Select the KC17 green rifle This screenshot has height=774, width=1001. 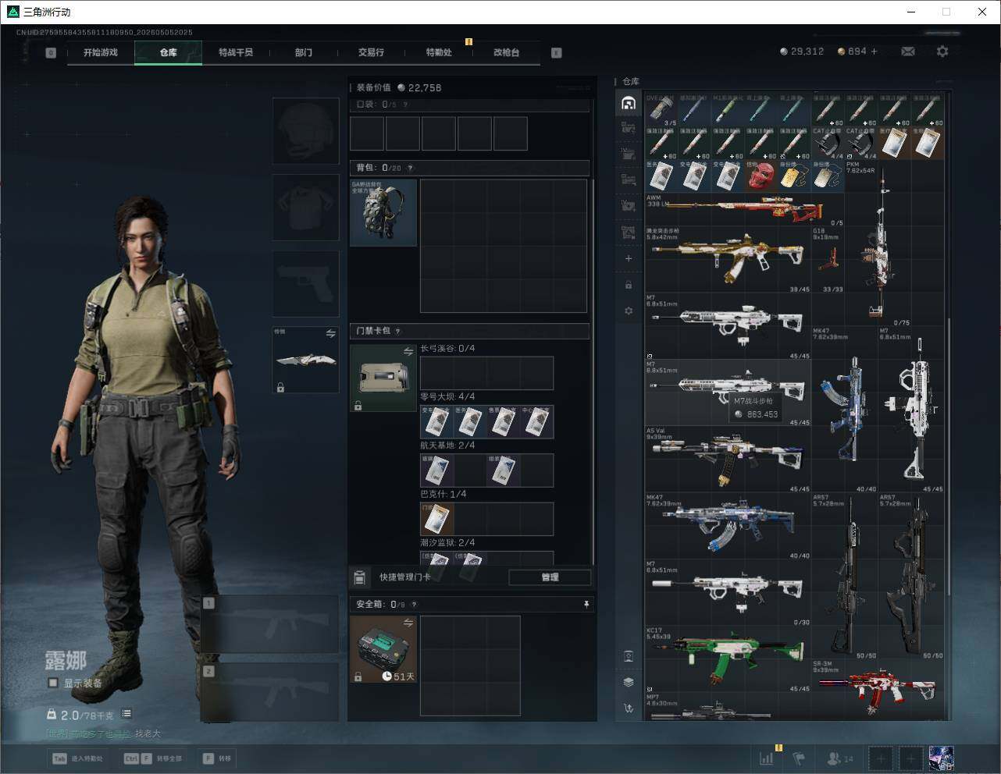click(728, 659)
